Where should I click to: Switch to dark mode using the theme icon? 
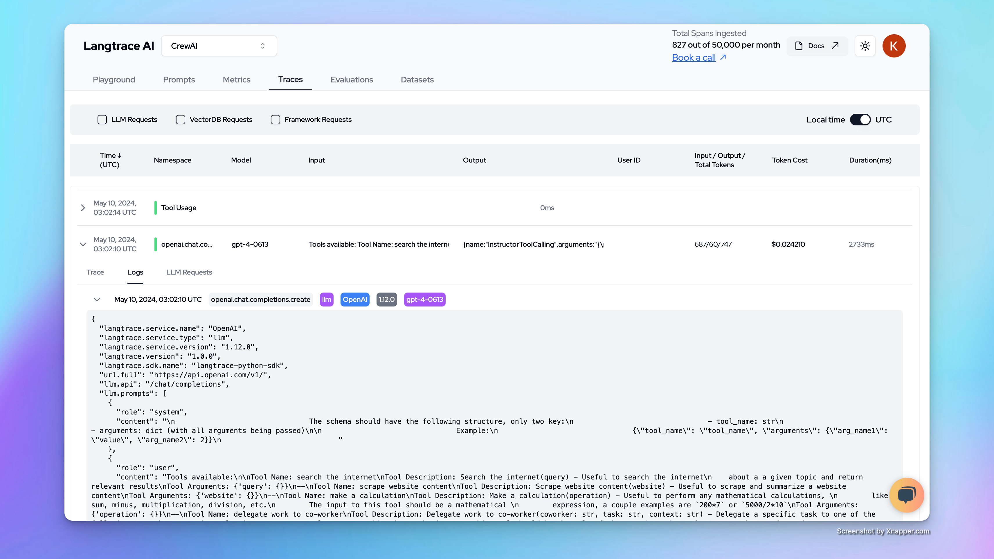click(865, 46)
